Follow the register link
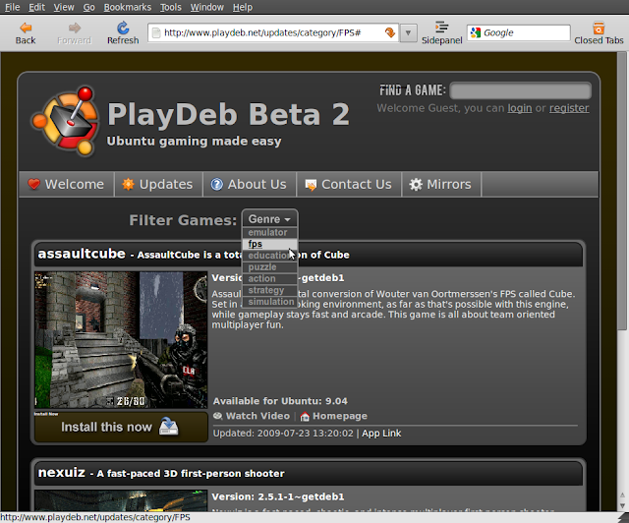 coord(569,108)
